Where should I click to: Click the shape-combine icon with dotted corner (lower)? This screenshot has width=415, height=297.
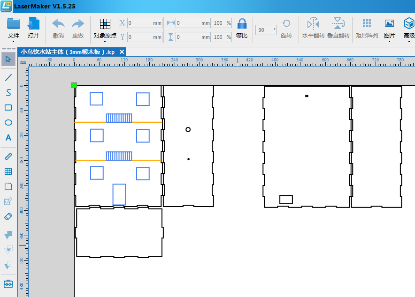point(8,265)
